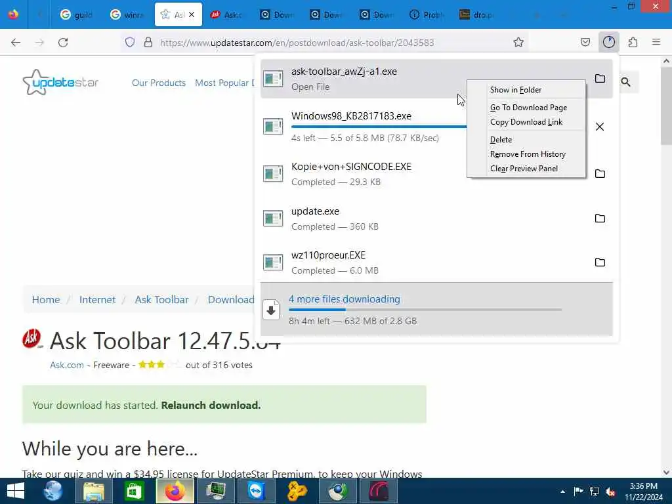Screen dimensions: 672x504
Task: Open the Firefox hamburger menu
Action: pos(656,42)
